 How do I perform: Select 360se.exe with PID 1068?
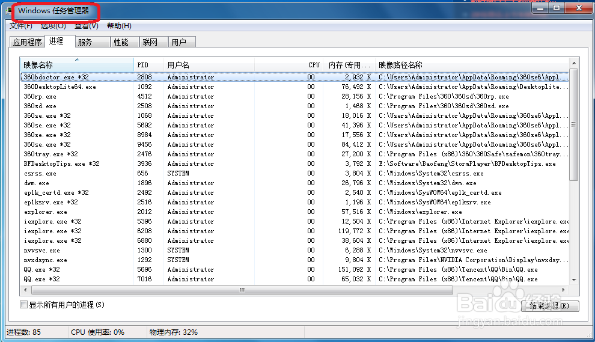click(x=294, y=116)
